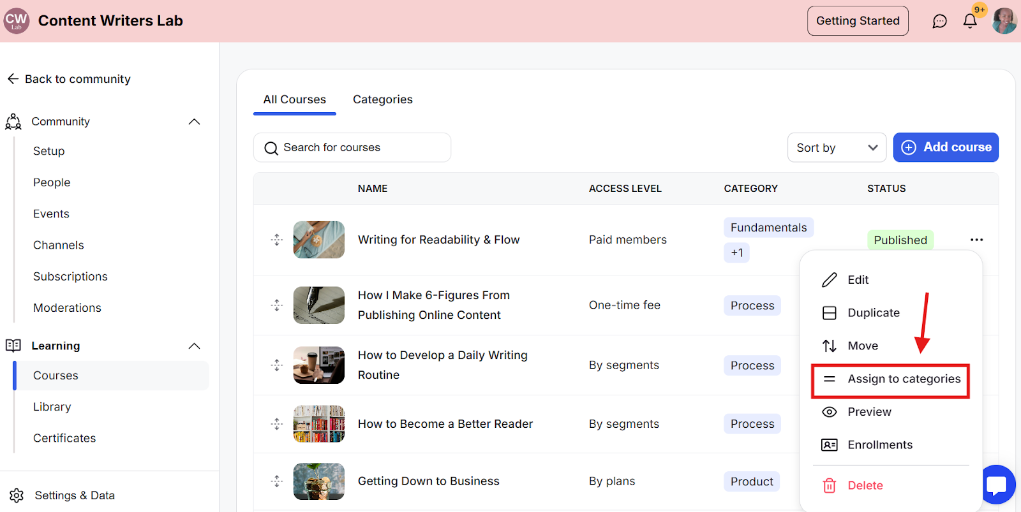The image size is (1021, 512).
Task: Click the Add course button
Action: [x=946, y=147]
